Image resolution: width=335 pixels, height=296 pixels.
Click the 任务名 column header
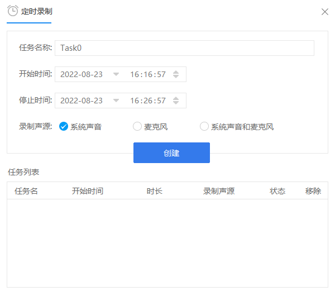pyautogui.click(x=26, y=191)
